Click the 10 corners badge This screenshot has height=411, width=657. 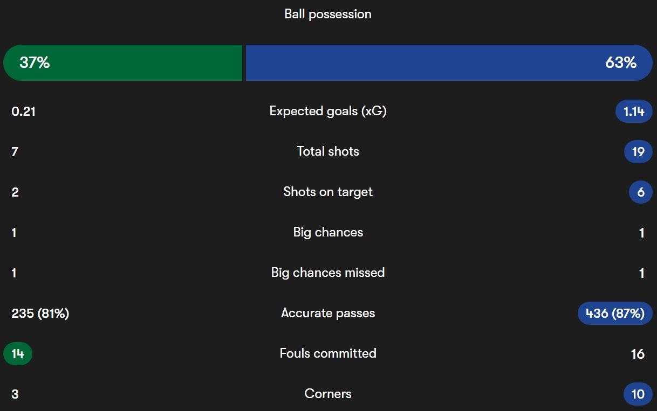(x=638, y=394)
